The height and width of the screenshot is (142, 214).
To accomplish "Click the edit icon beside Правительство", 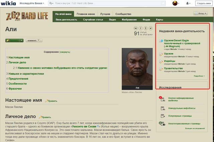I will [x=161, y=69].
